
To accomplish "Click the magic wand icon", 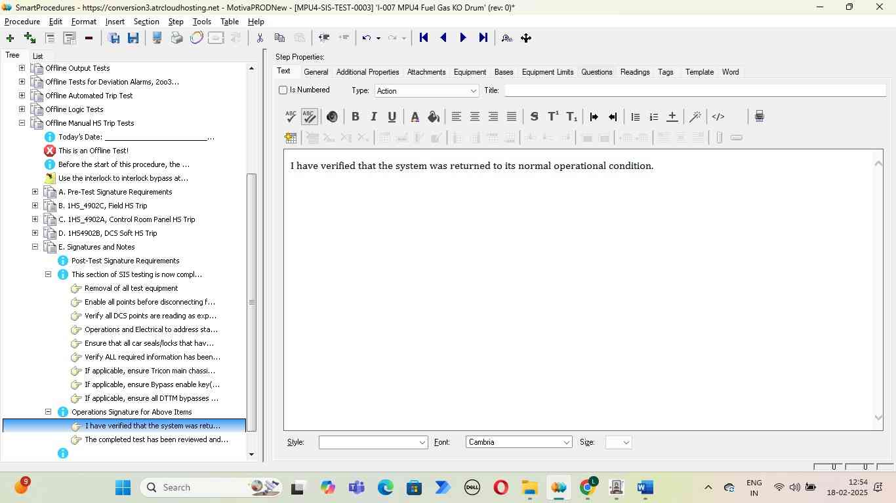I will coord(695,117).
